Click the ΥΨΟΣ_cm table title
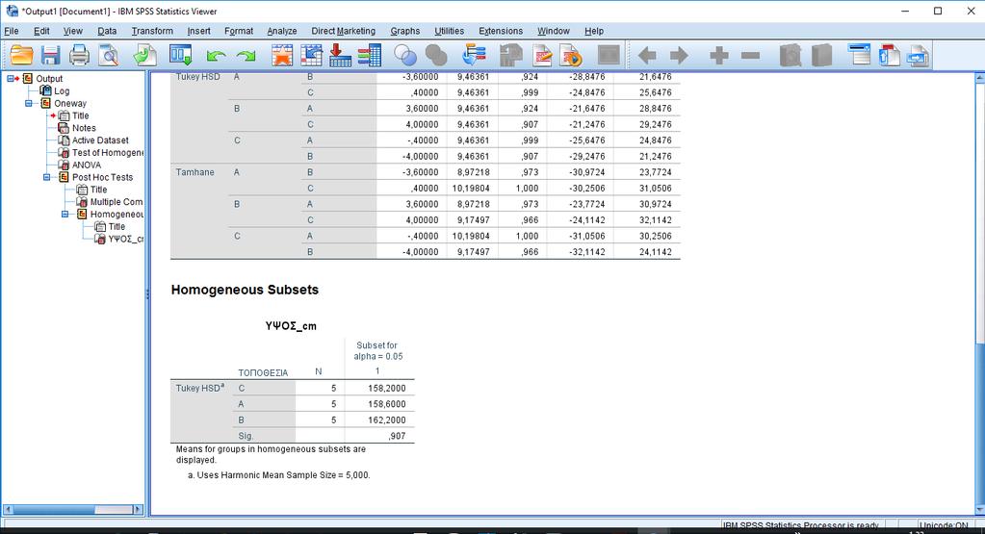The width and height of the screenshot is (985, 534). click(291, 326)
